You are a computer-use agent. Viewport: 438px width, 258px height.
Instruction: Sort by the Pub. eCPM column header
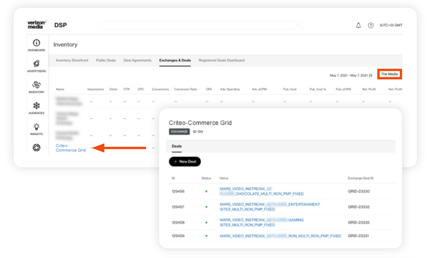click(x=343, y=89)
